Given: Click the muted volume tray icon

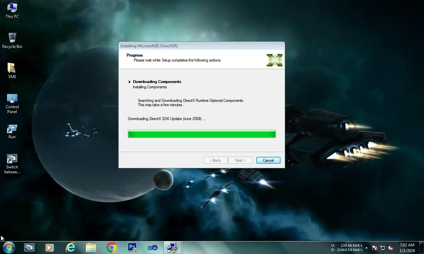Looking at the screenshot, I should [x=391, y=248].
